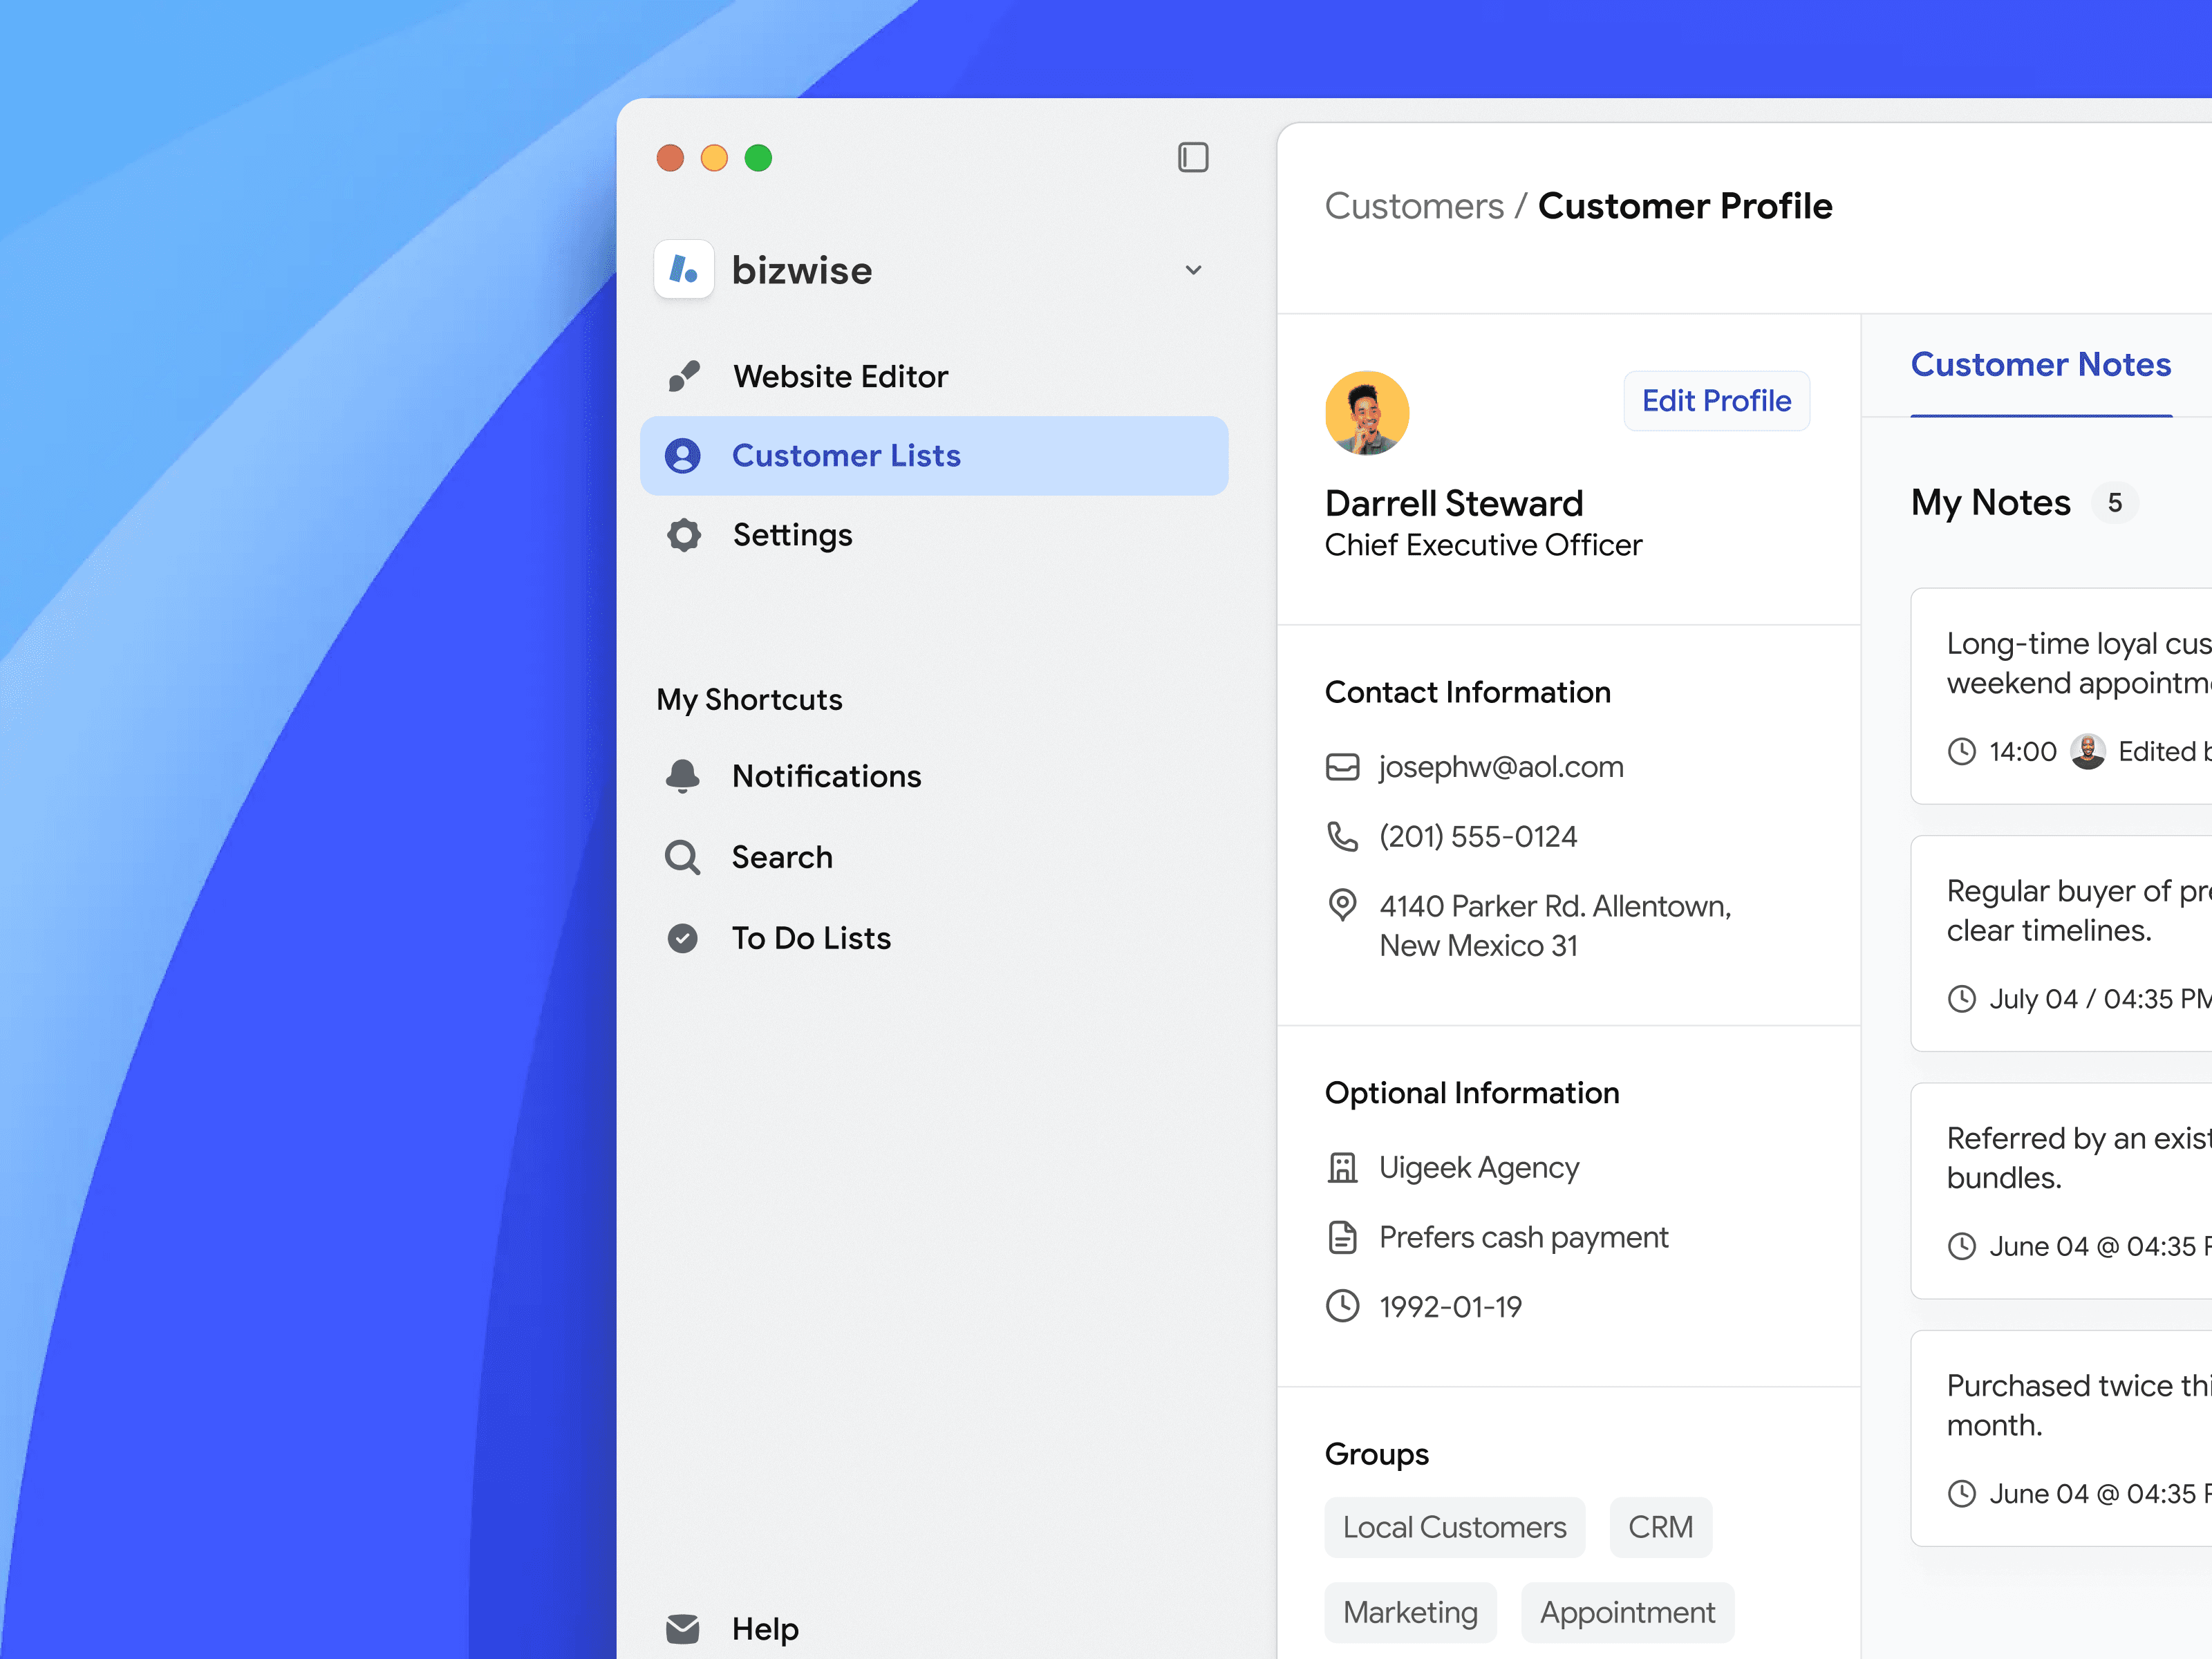Click the Edit Profile button
Screen dimensions: 2212x1659
(x=1716, y=400)
